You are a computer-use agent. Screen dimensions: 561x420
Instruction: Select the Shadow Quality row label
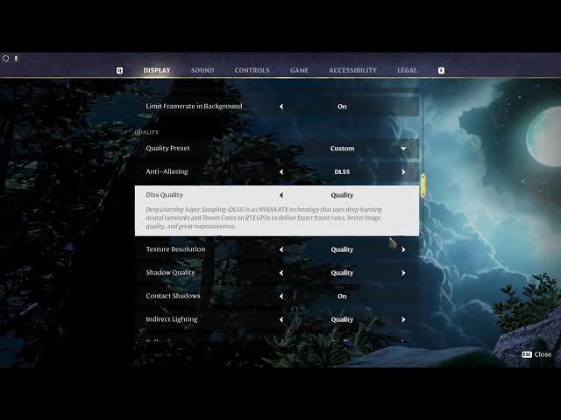click(x=170, y=272)
